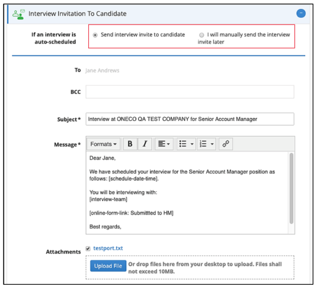The width and height of the screenshot is (317, 286).
Task: Click the Upload File button
Action: [108, 266]
